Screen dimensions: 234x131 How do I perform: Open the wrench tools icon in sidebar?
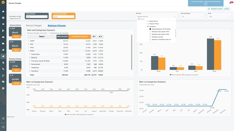[3, 69]
